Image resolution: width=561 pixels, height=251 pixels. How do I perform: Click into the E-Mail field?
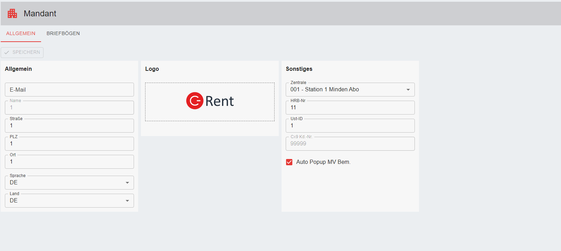pos(69,90)
